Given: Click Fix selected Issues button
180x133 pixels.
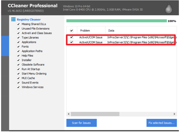Looking at the screenshot, I should tap(161, 123).
